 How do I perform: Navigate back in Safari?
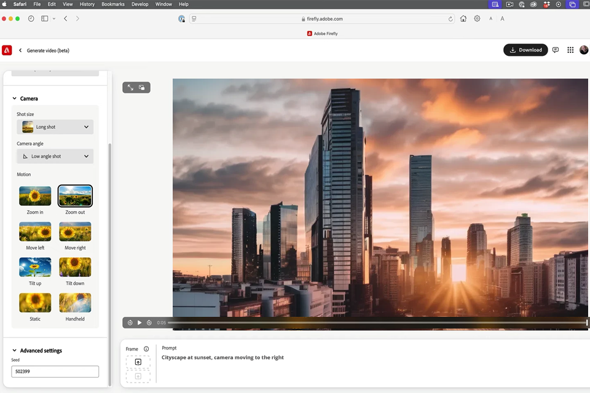66,18
